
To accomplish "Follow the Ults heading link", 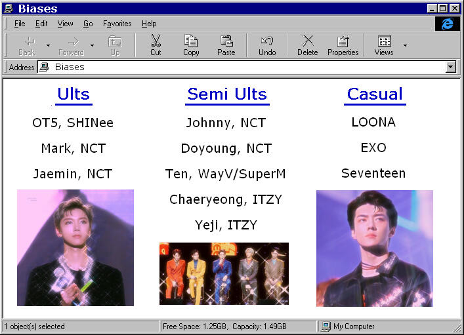I will click(74, 94).
